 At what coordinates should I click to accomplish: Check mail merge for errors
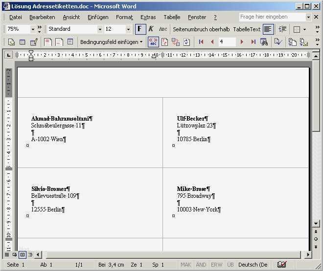(278, 42)
